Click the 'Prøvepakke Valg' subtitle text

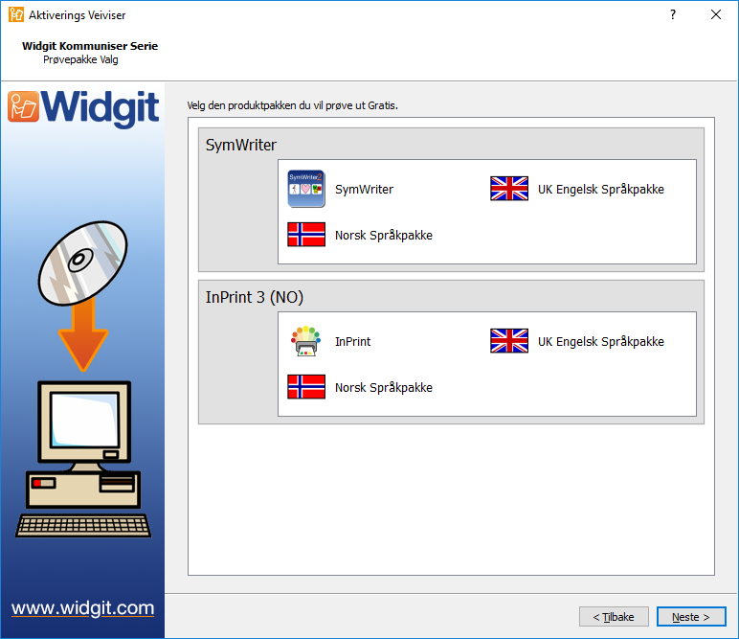(80, 60)
